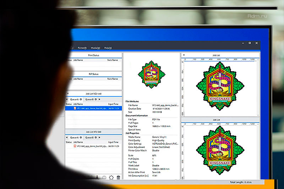Open the Help menu
The image size is (284, 189).
(x=108, y=48)
